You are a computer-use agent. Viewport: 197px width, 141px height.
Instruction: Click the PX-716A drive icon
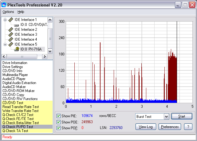[x=17, y=49]
